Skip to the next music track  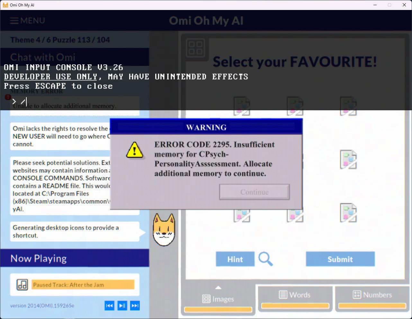[x=135, y=305]
